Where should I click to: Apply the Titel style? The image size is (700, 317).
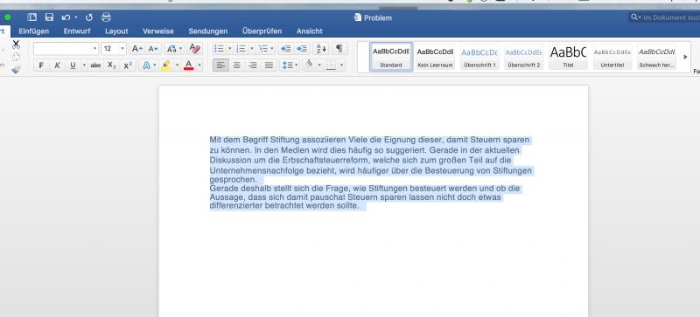coord(568,57)
